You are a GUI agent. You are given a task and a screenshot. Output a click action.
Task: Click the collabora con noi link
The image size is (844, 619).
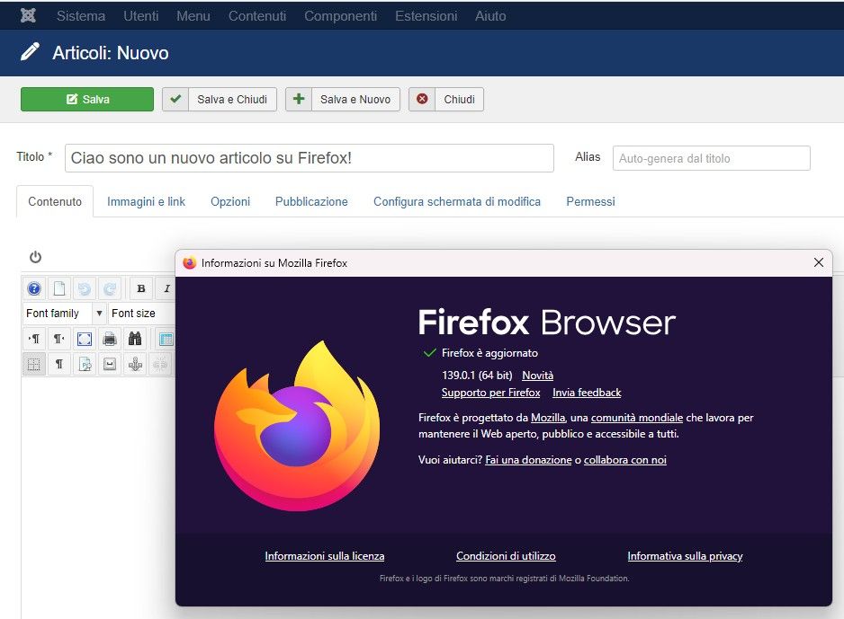tap(625, 460)
